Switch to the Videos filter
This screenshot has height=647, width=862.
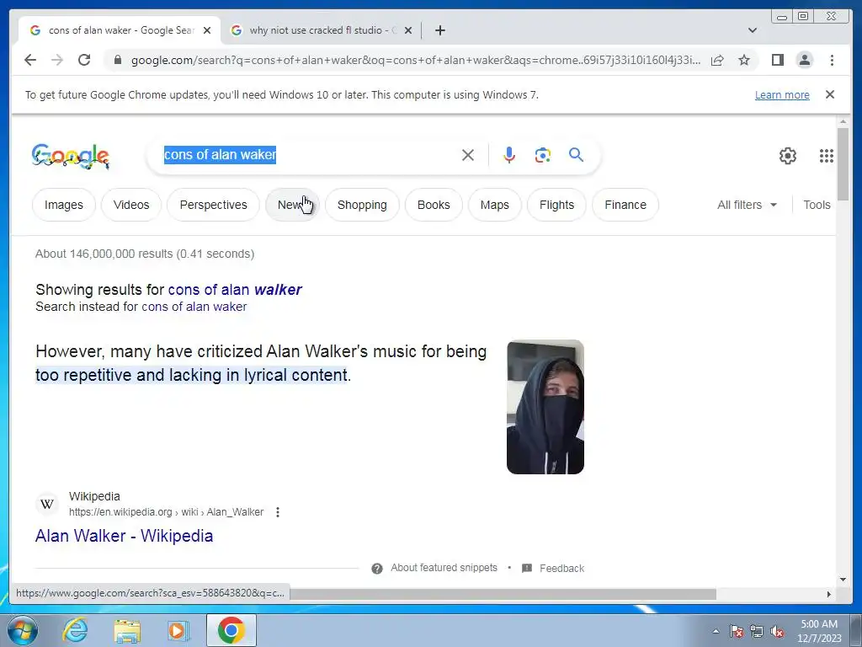130,205
